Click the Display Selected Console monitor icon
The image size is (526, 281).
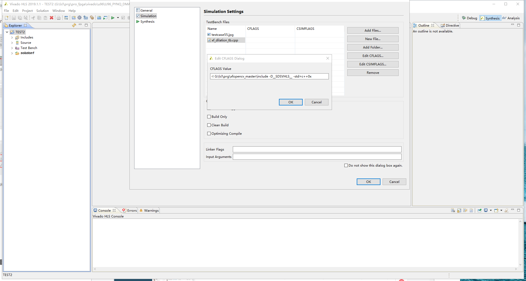(x=486, y=210)
